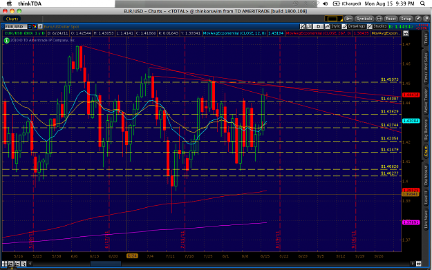Click the 1.43084 cyan price label
Image resolution: width=432 pixels, height=270 pixels.
click(411, 121)
